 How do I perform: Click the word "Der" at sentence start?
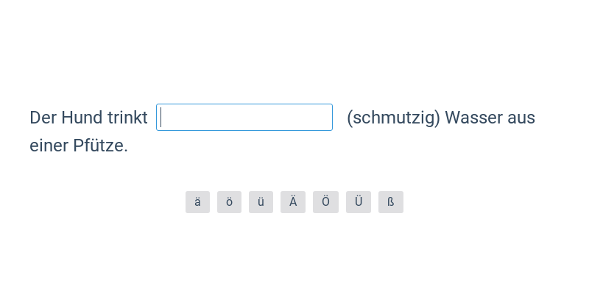pos(43,118)
